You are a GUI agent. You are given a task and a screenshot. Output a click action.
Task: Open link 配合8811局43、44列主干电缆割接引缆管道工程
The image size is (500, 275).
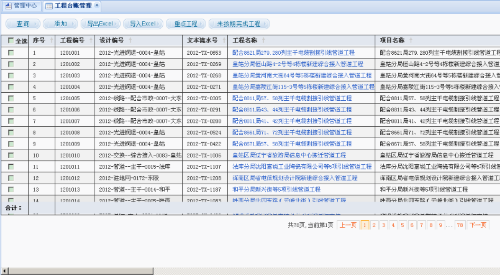click(292, 110)
